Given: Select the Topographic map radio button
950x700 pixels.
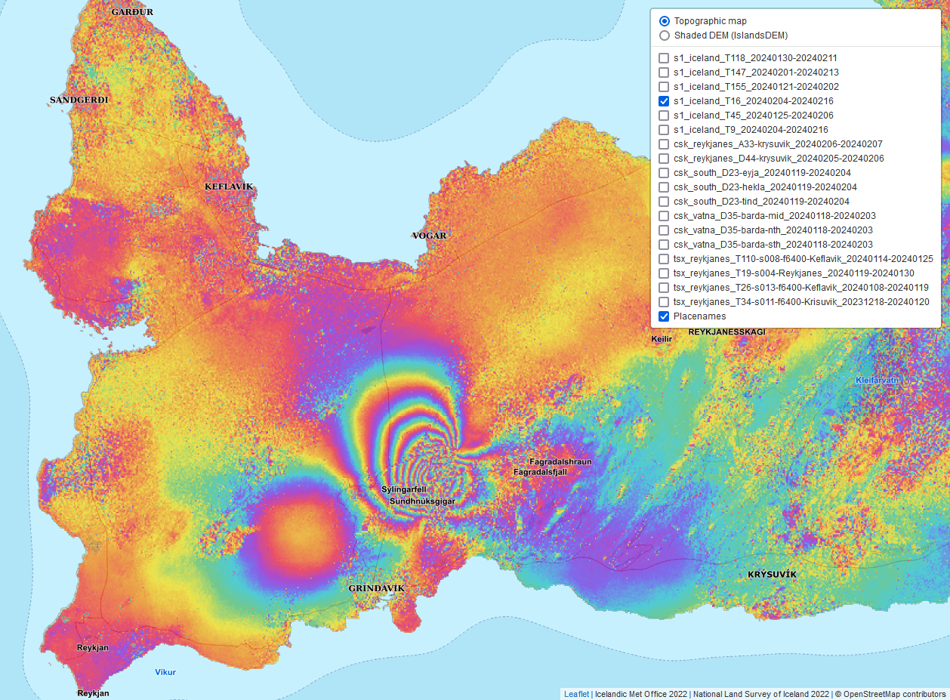Looking at the screenshot, I should point(665,21).
